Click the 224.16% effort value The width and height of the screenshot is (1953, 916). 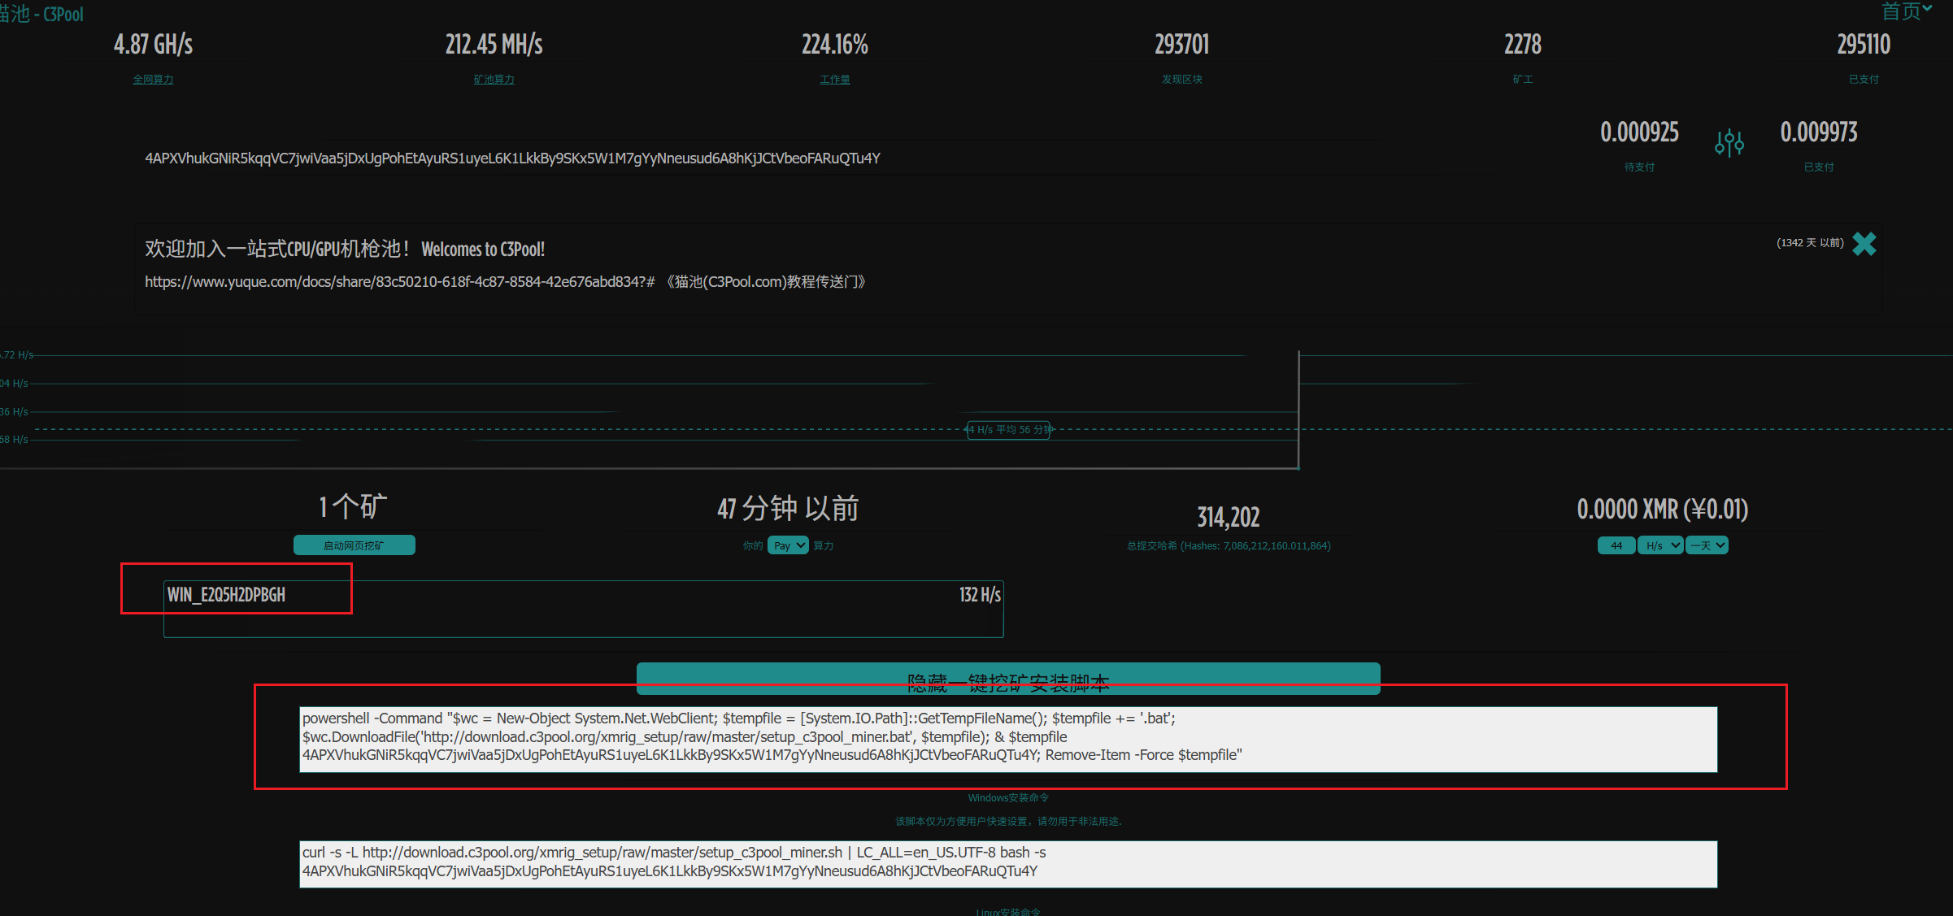pos(835,45)
